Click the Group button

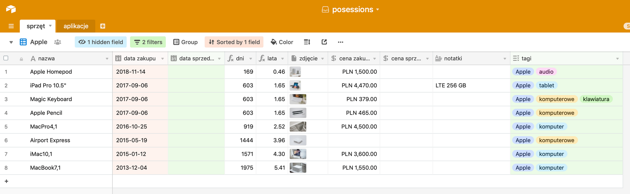(186, 42)
